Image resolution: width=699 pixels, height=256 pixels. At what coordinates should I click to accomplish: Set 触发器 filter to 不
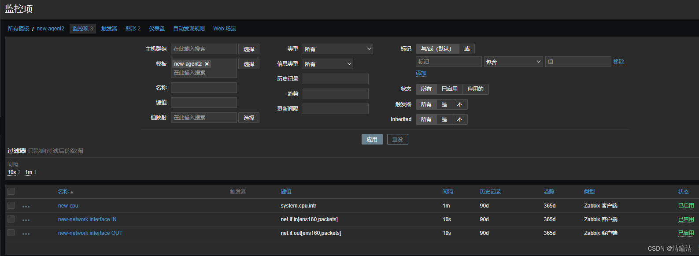coord(460,104)
